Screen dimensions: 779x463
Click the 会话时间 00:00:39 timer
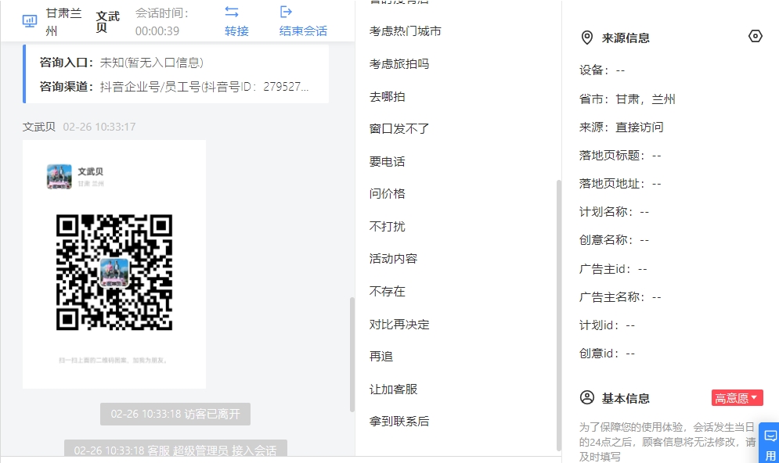point(162,22)
